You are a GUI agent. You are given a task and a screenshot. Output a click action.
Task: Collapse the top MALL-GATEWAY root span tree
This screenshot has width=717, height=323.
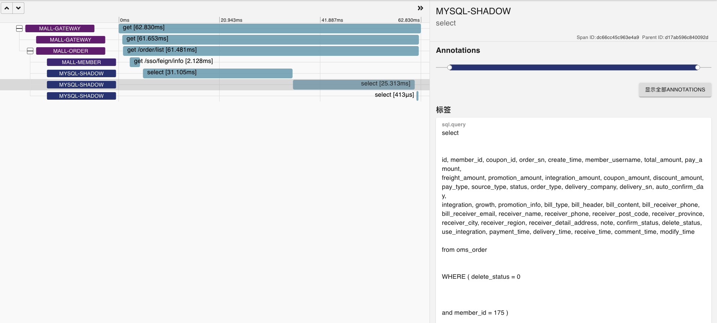coord(19,28)
